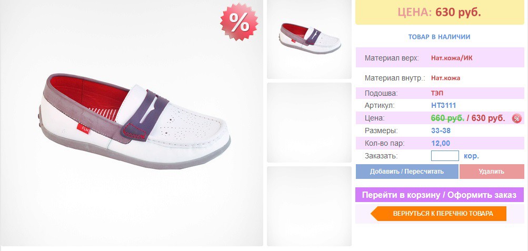This screenshot has height=251, width=528.
Task: Click the sizes value 33-38
Action: click(441, 130)
